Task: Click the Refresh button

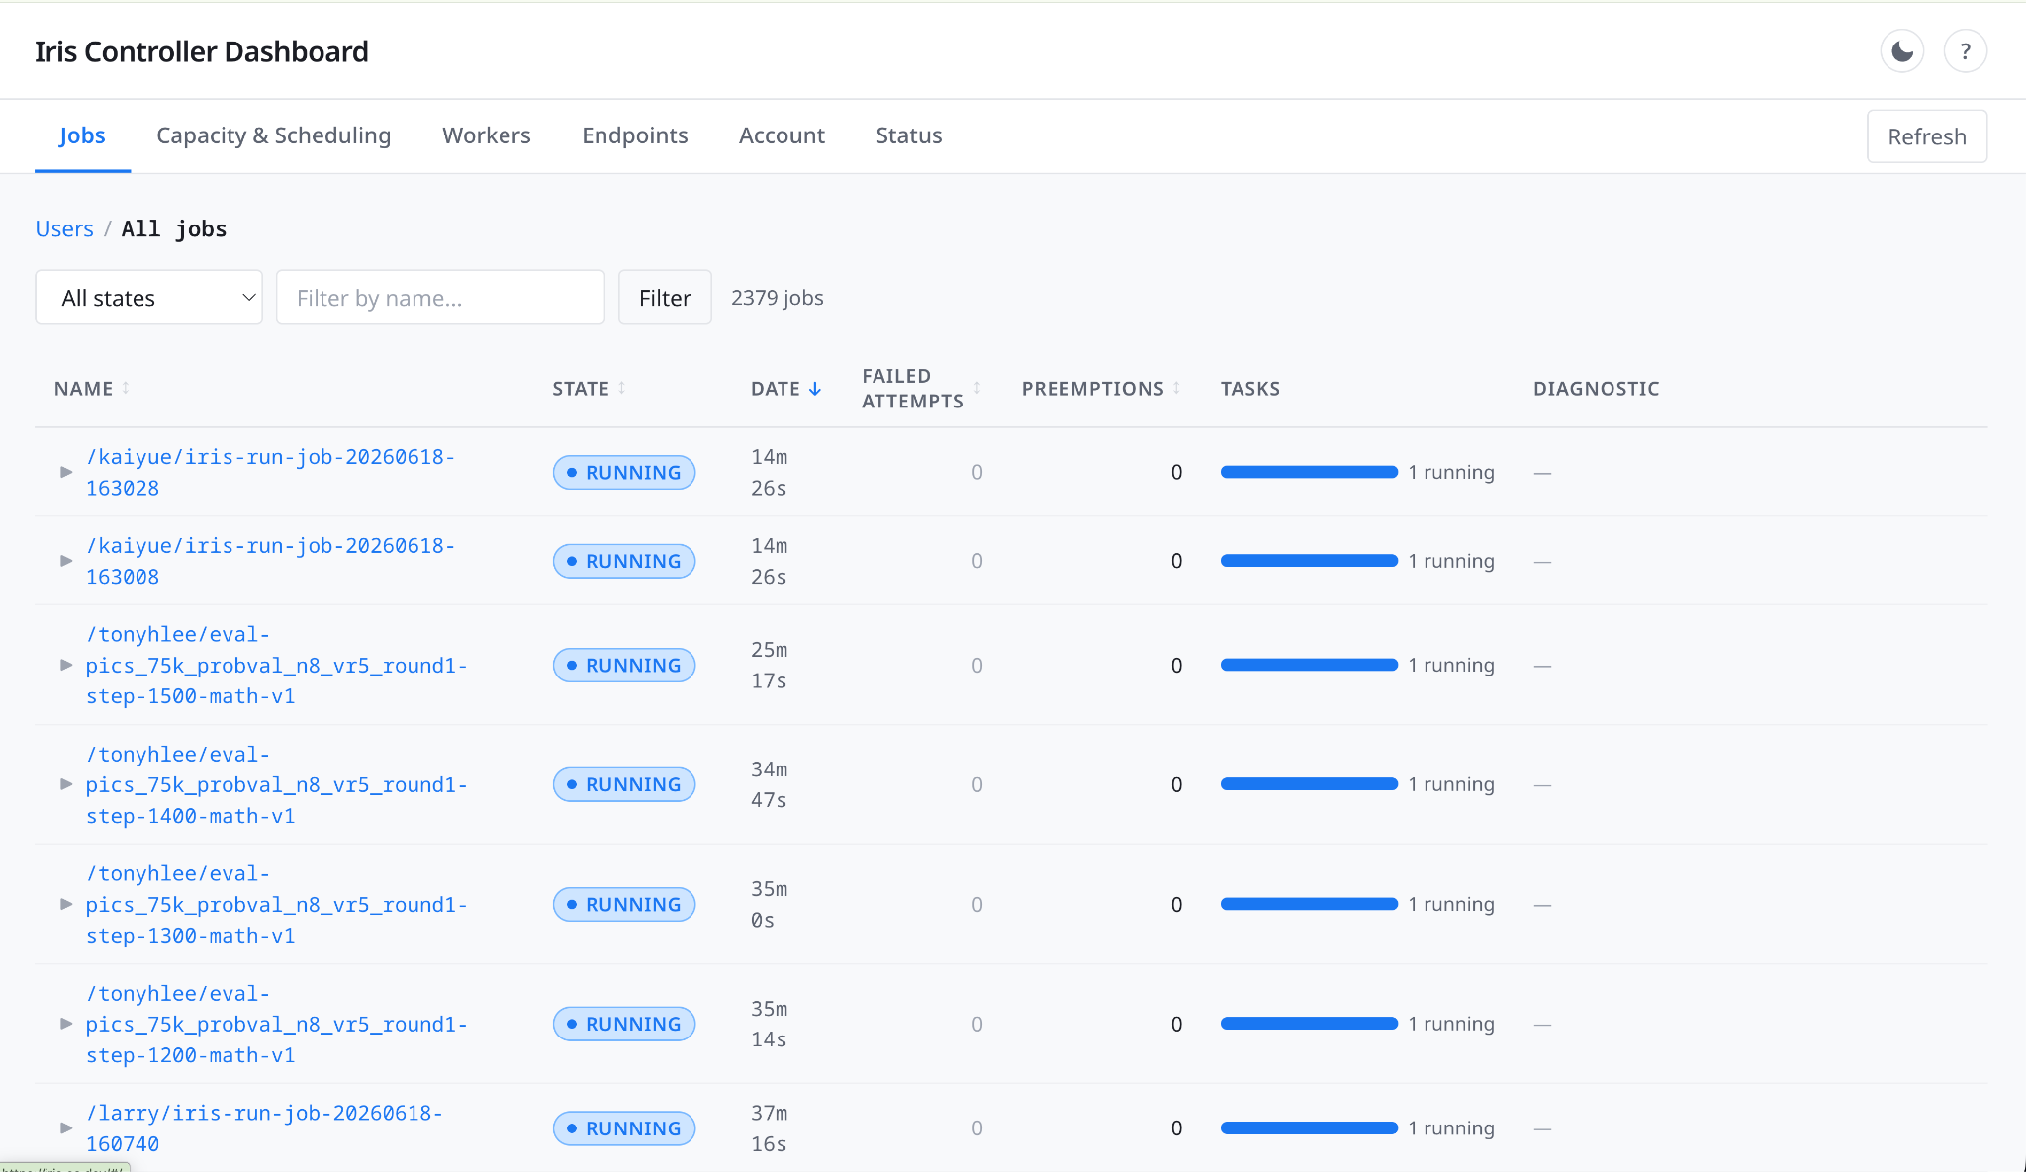Action: point(1926,136)
